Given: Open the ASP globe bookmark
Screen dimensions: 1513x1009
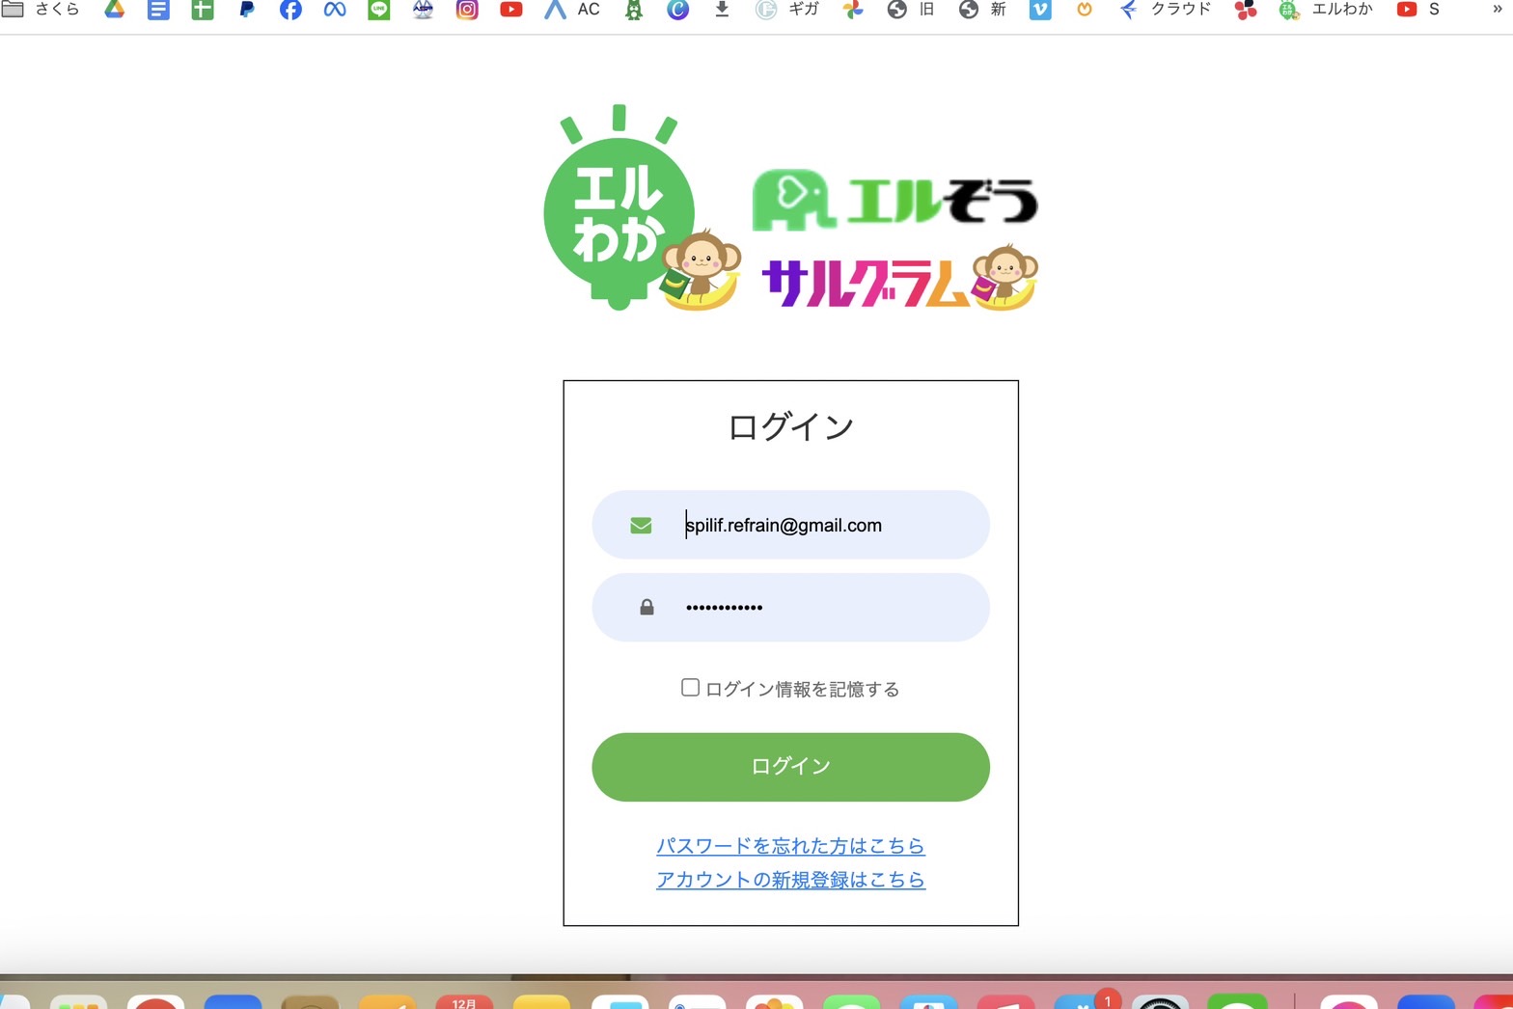Looking at the screenshot, I should 423,10.
